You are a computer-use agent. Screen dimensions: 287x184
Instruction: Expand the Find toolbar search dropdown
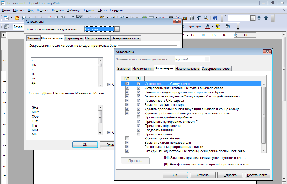[x=253, y=18]
